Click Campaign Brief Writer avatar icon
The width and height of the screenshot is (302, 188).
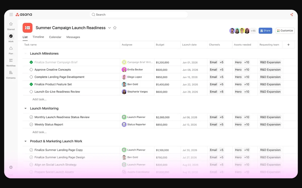pos(124,62)
